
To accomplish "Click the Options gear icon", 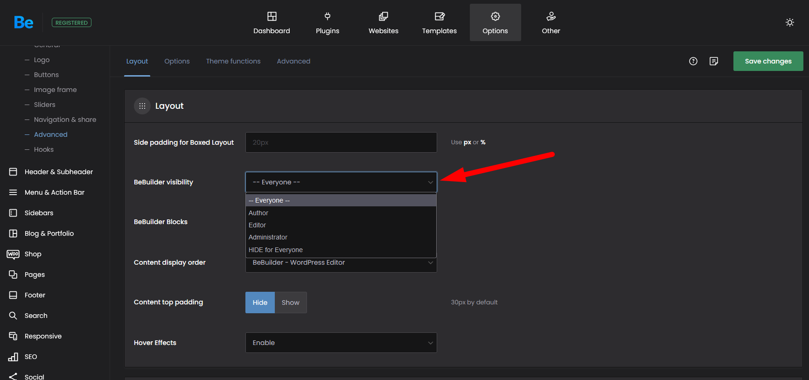I will pos(495,16).
